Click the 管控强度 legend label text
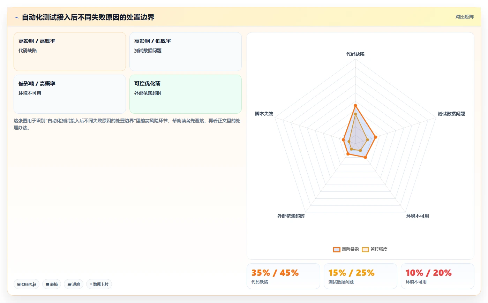Viewport: 488px width, 303px height. (379, 249)
